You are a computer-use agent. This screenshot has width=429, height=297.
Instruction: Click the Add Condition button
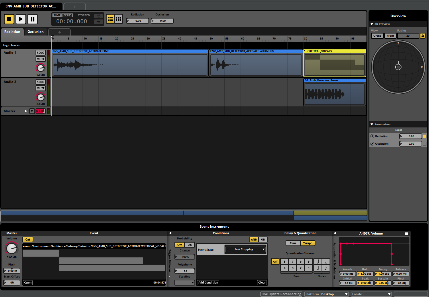click(208, 283)
